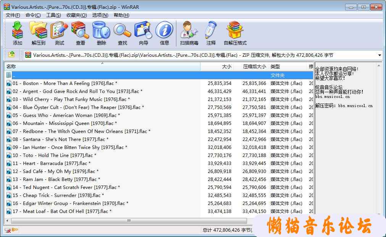The width and height of the screenshot is (386, 237).
Task: Click the file icon of 11 - Heart track
Action: [9, 163]
